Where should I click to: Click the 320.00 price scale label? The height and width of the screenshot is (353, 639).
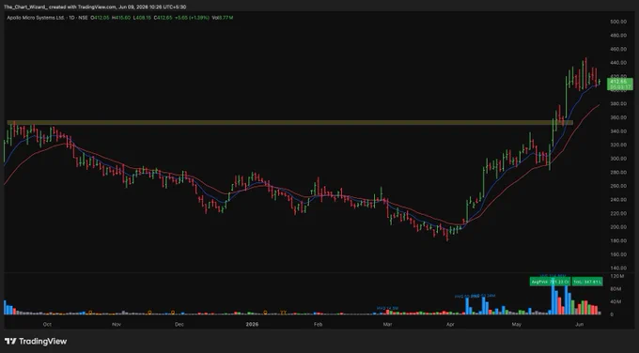point(618,145)
